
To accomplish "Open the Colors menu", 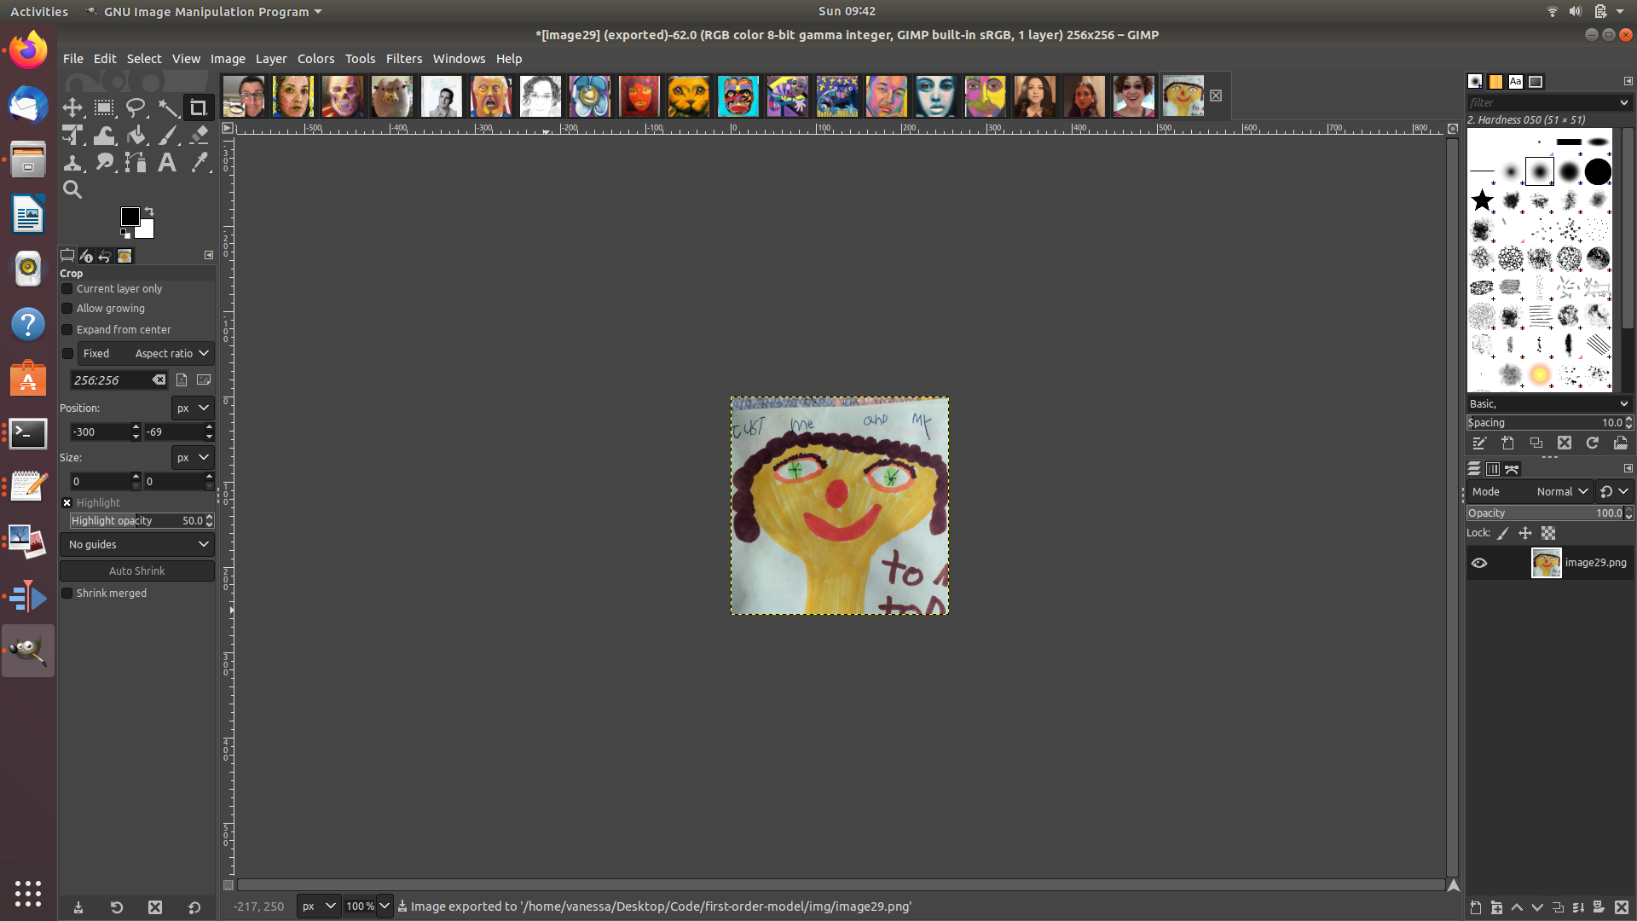I will click(315, 59).
